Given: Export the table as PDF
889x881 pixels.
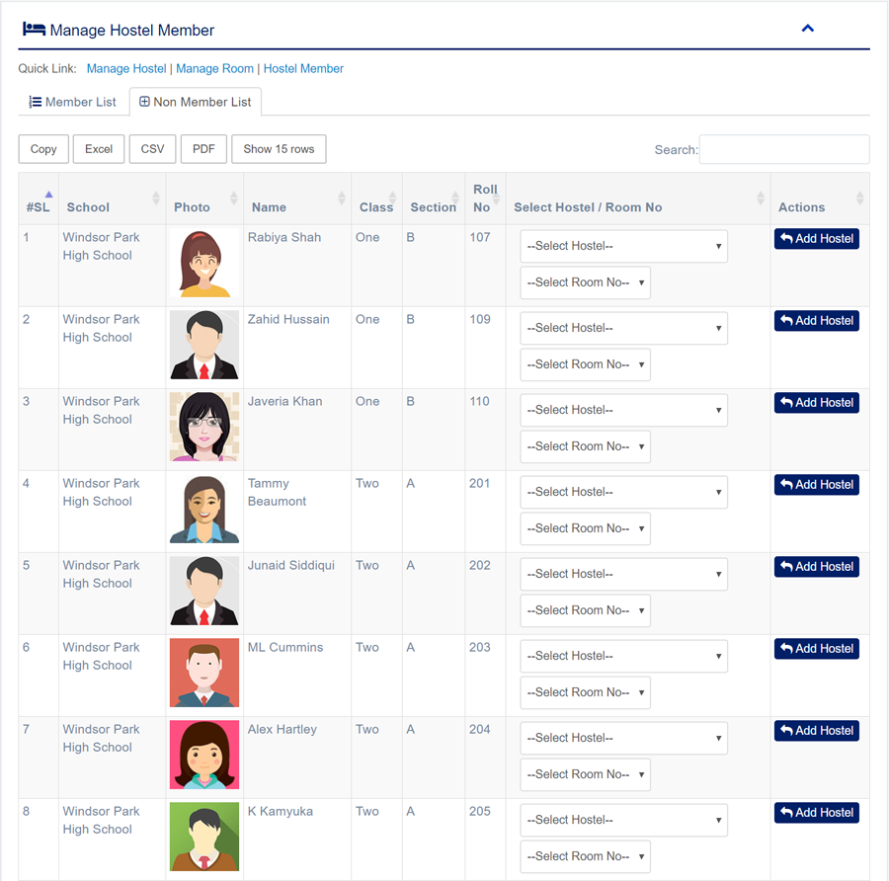Looking at the screenshot, I should 203,149.
